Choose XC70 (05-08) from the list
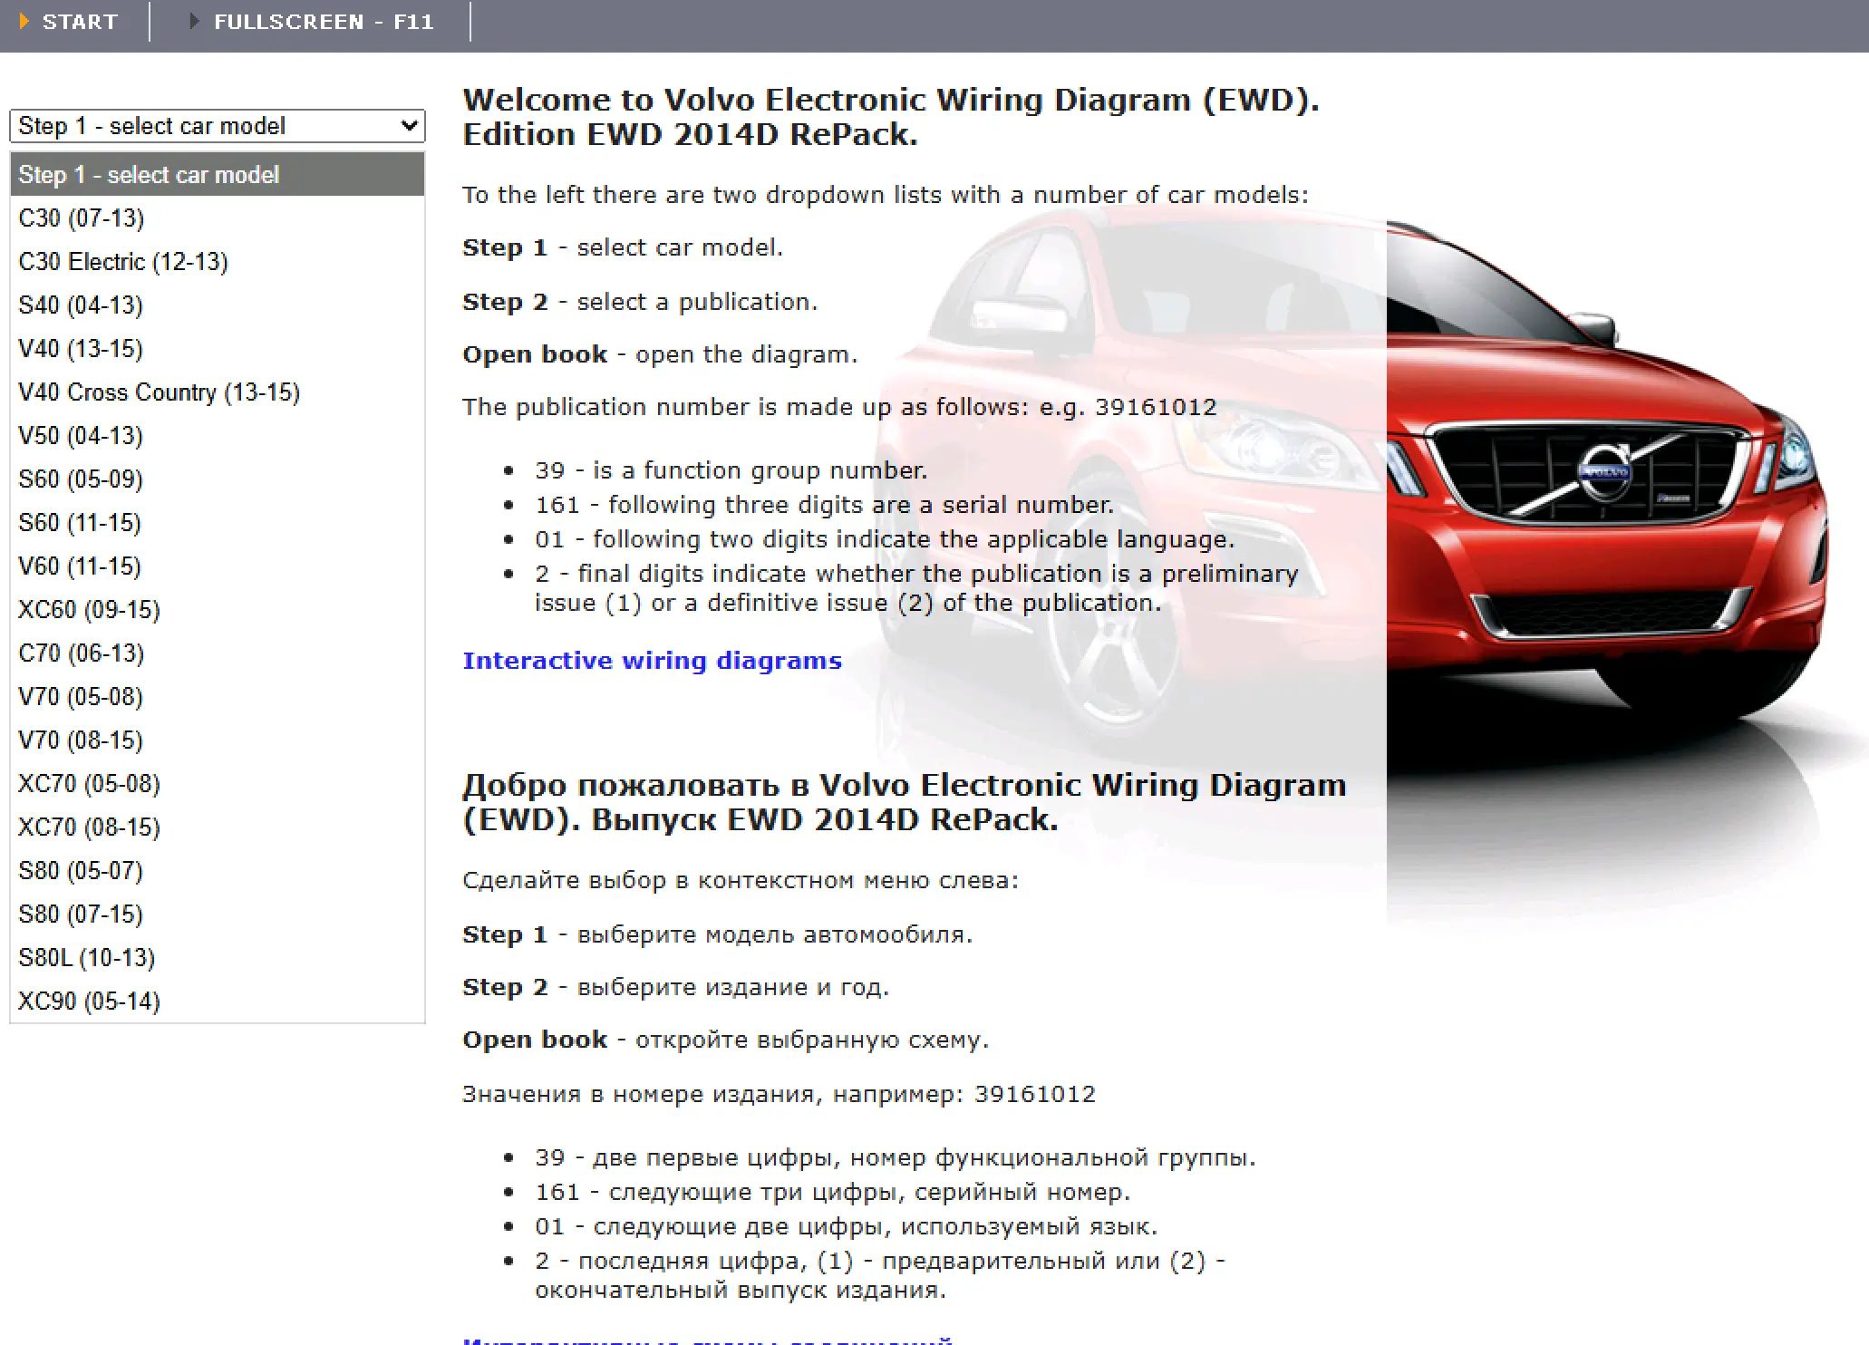1869x1345 pixels. (89, 784)
